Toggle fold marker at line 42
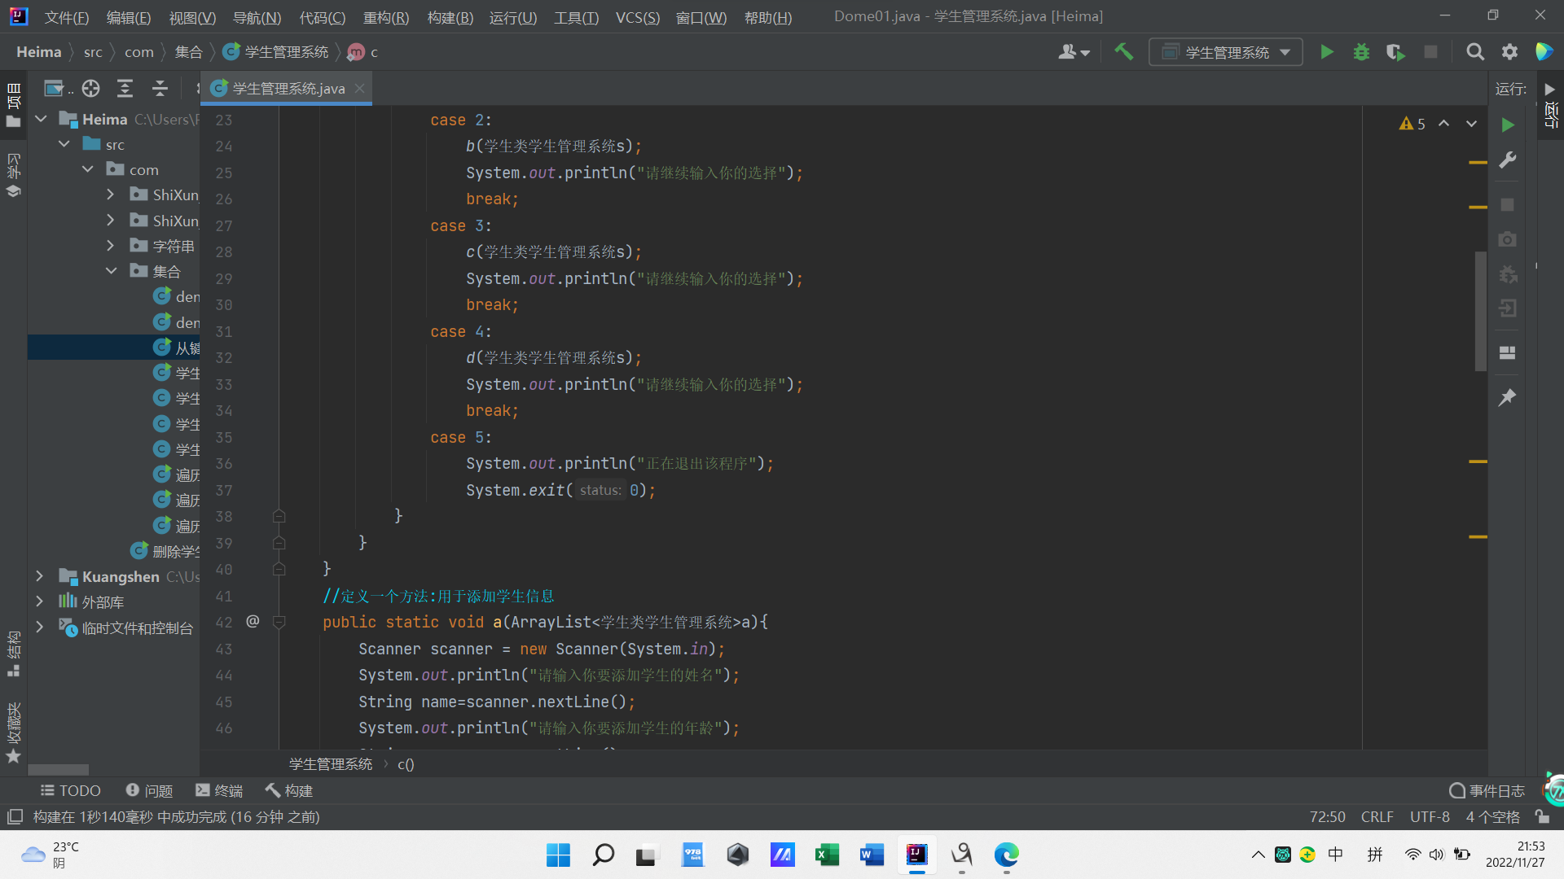 point(279,623)
